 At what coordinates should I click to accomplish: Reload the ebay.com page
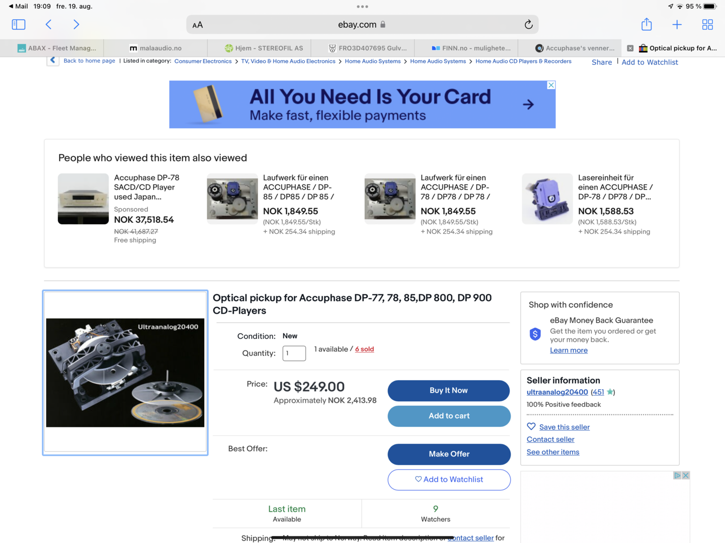[528, 24]
